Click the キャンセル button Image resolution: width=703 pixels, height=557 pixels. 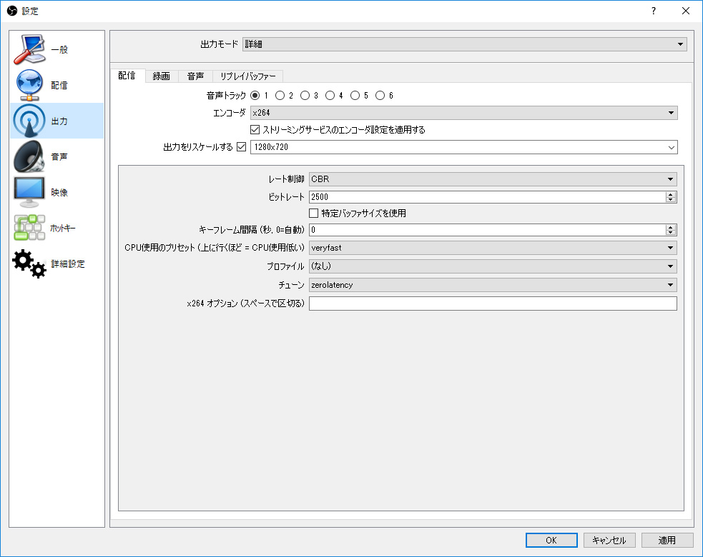tap(609, 540)
